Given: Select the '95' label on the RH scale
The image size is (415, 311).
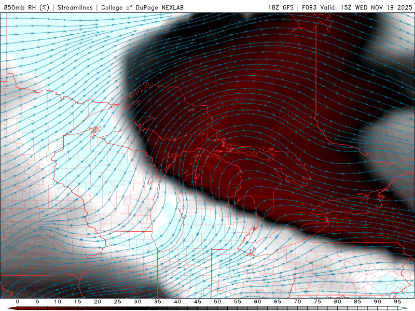Looking at the screenshot, I should 397,302.
